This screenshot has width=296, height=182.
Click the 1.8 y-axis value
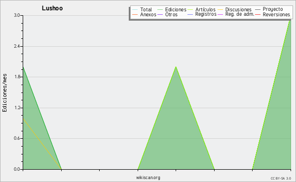point(17,77)
